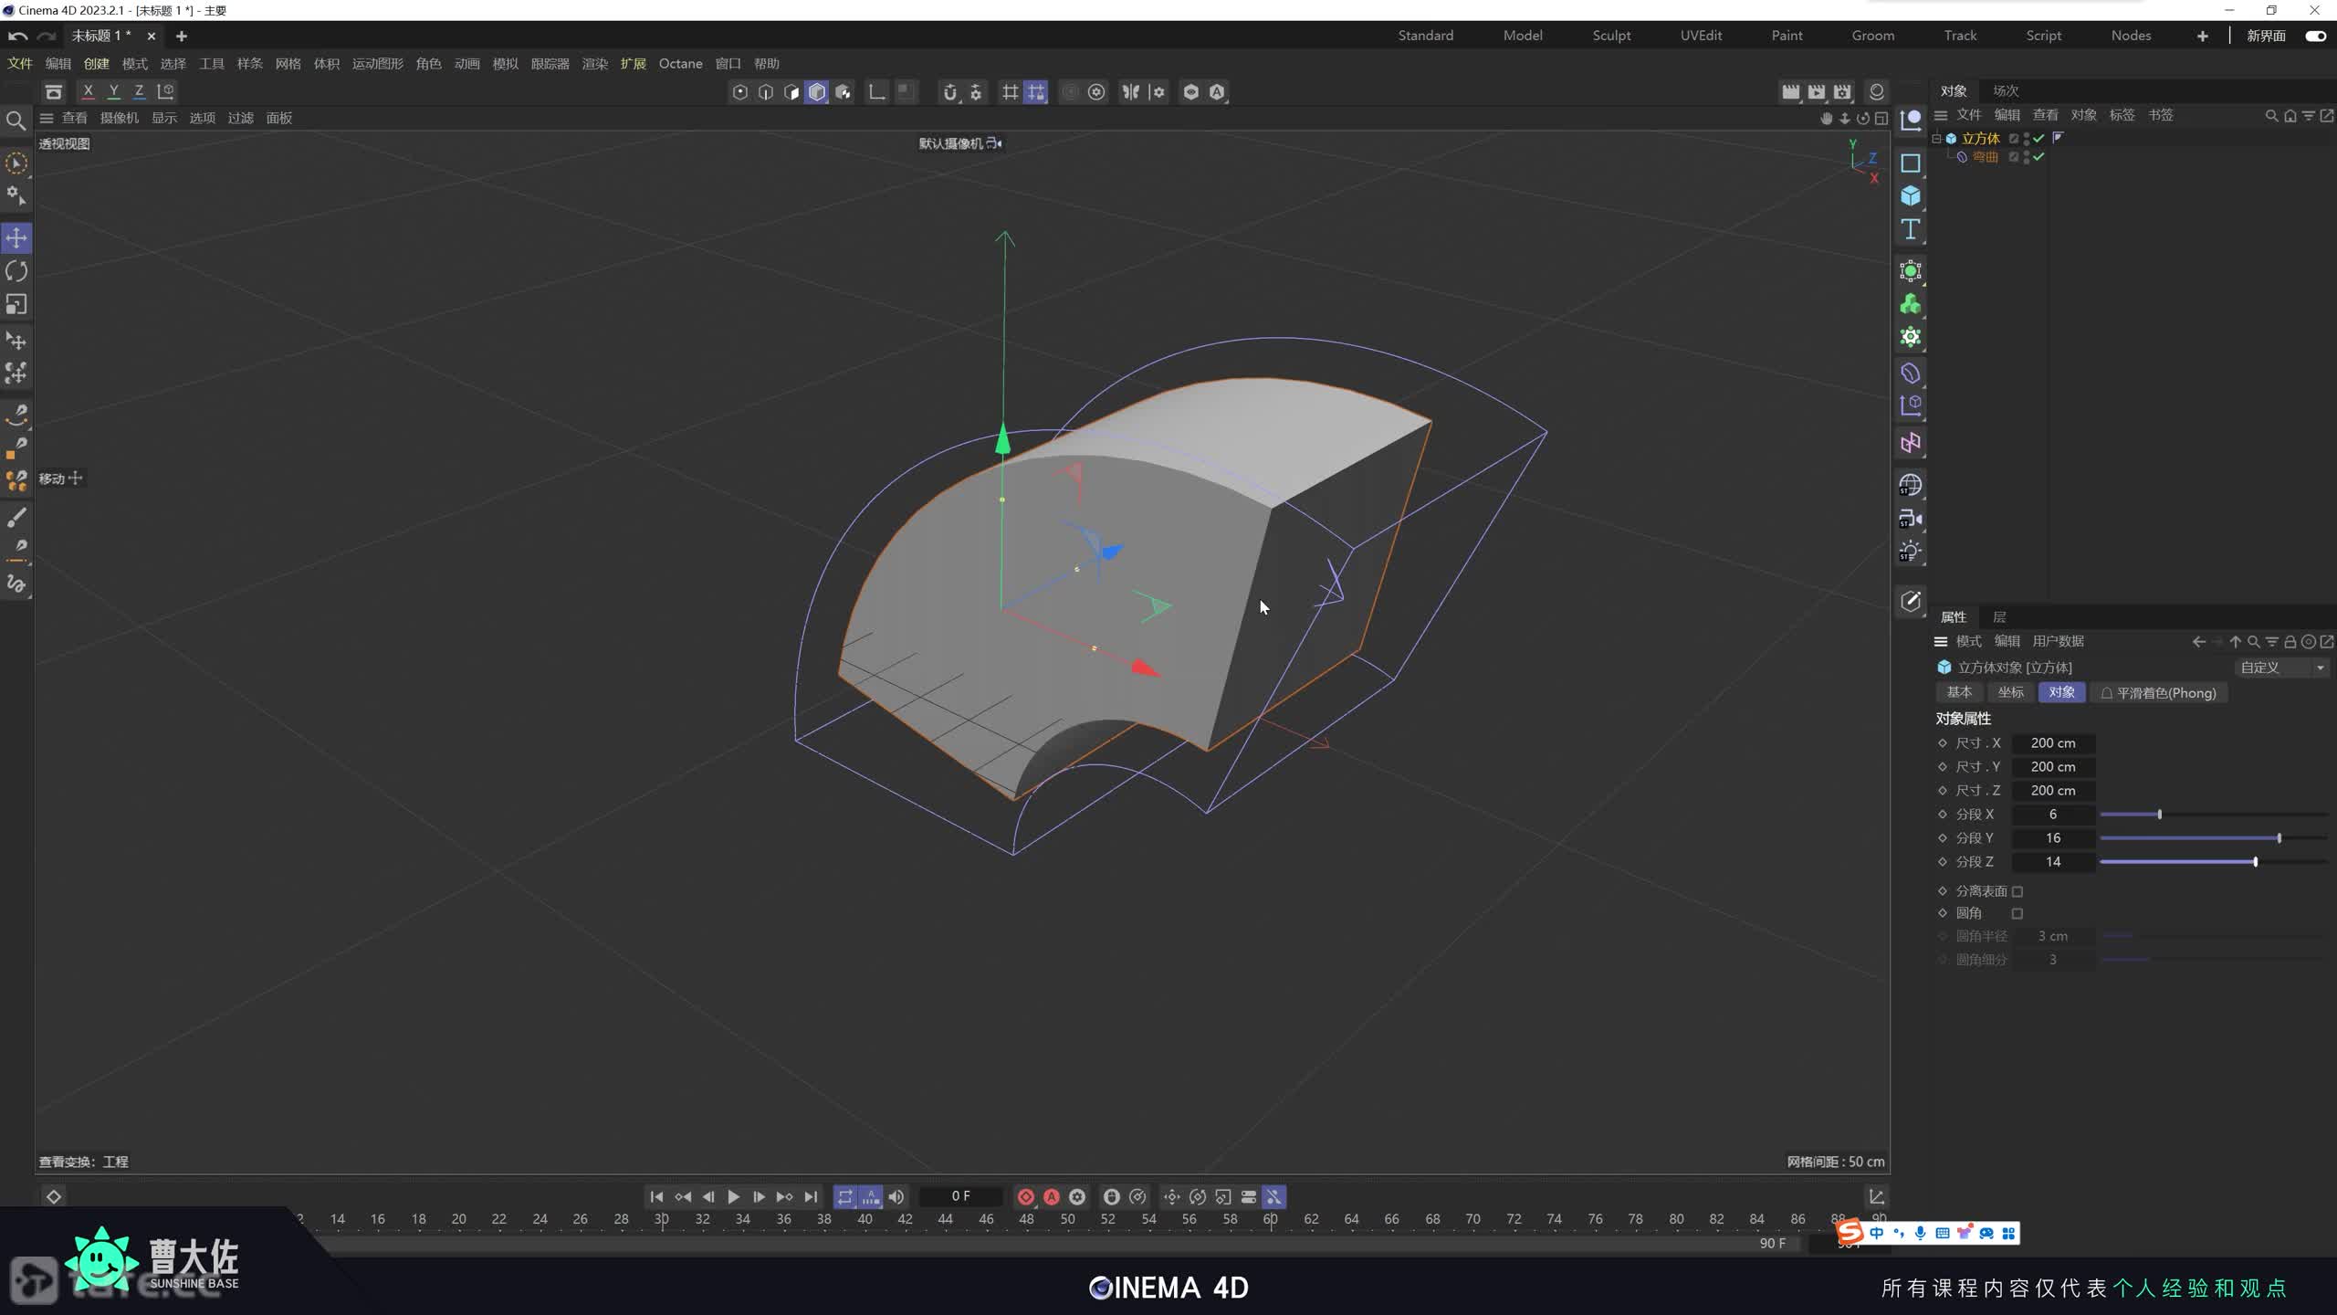
Task: Enable the 分离表面 checkbox
Action: (x=2017, y=891)
